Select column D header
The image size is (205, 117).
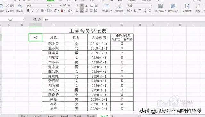(x=53, y=25)
